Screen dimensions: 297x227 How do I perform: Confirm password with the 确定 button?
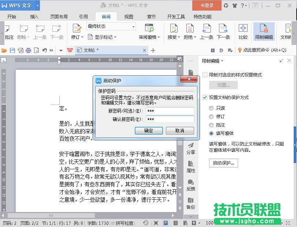click(x=149, y=130)
